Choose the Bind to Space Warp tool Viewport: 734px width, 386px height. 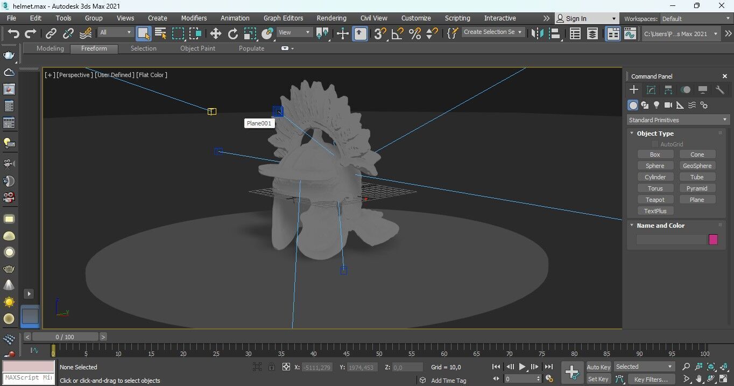(85, 34)
